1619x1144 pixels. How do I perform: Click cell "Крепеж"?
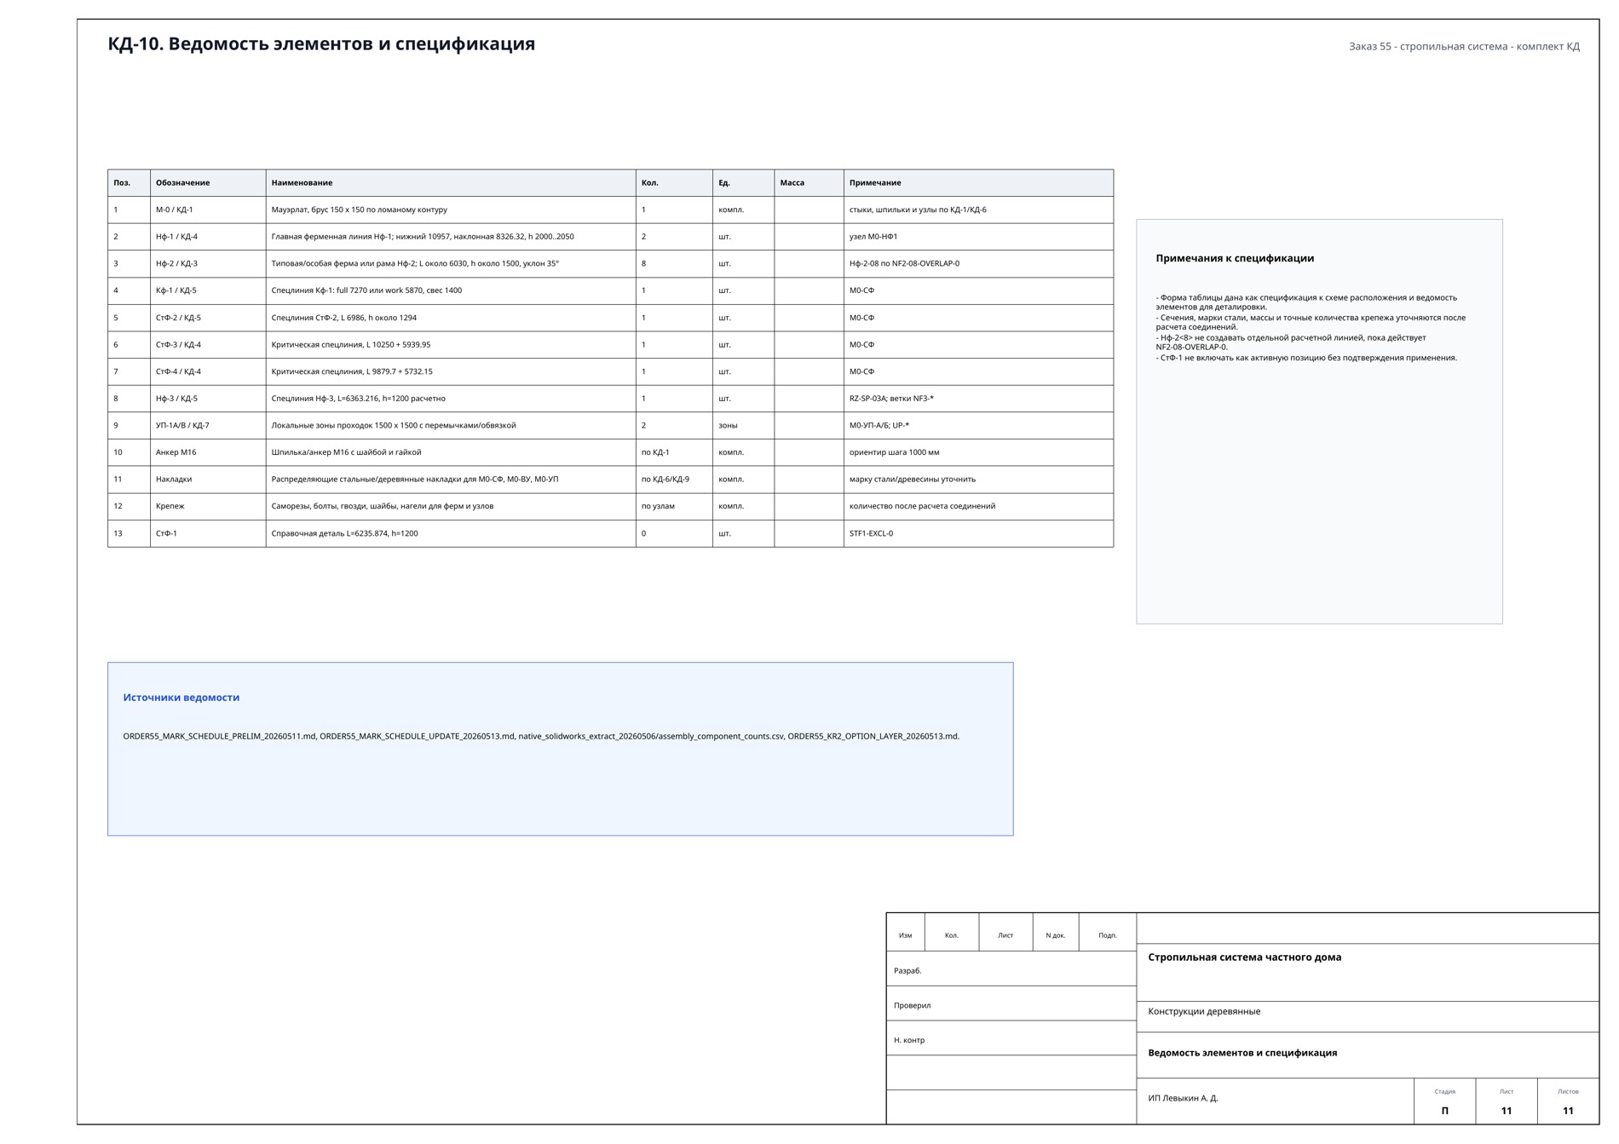(x=208, y=507)
